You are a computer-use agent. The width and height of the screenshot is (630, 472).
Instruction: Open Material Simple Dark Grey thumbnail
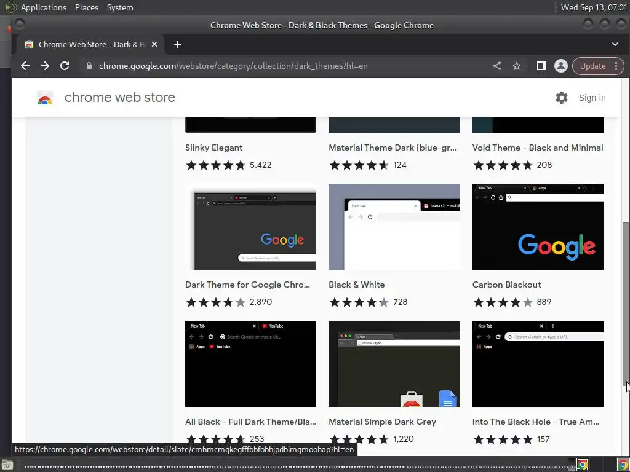394,364
